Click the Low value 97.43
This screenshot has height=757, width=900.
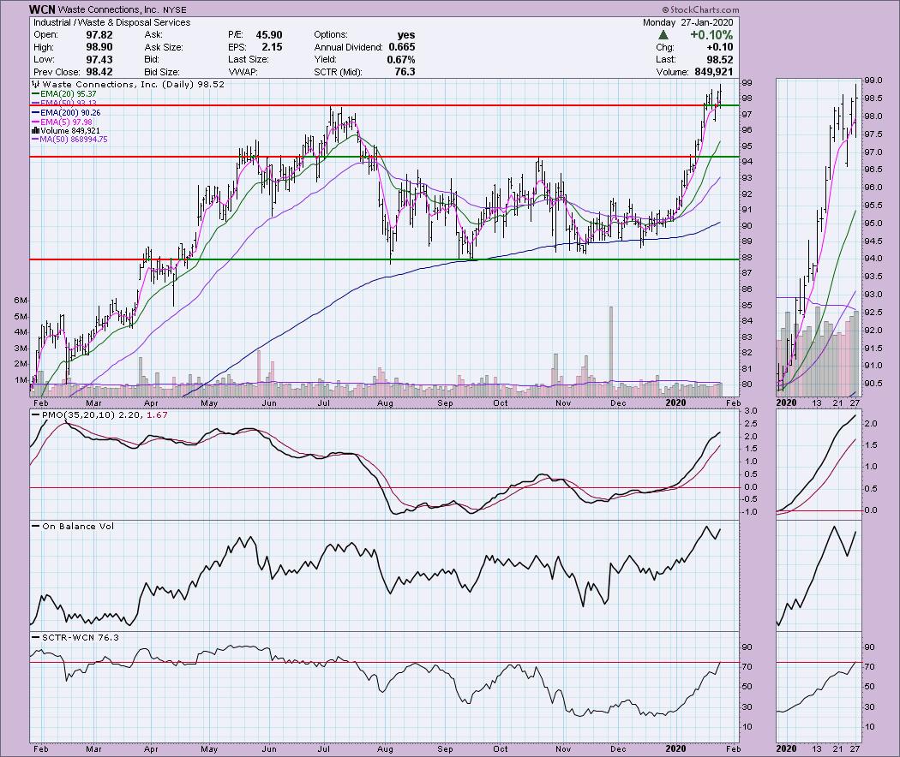click(99, 60)
